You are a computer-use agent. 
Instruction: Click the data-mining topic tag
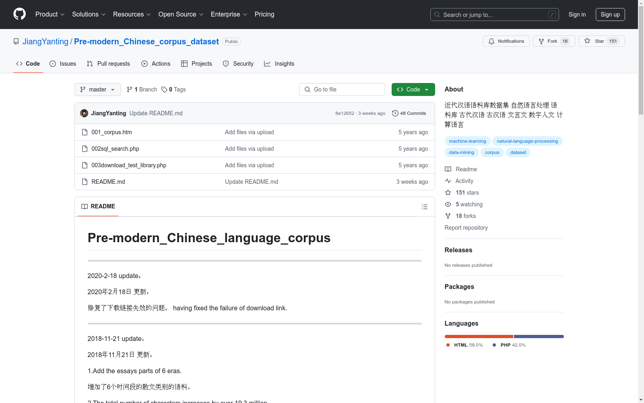point(461,152)
